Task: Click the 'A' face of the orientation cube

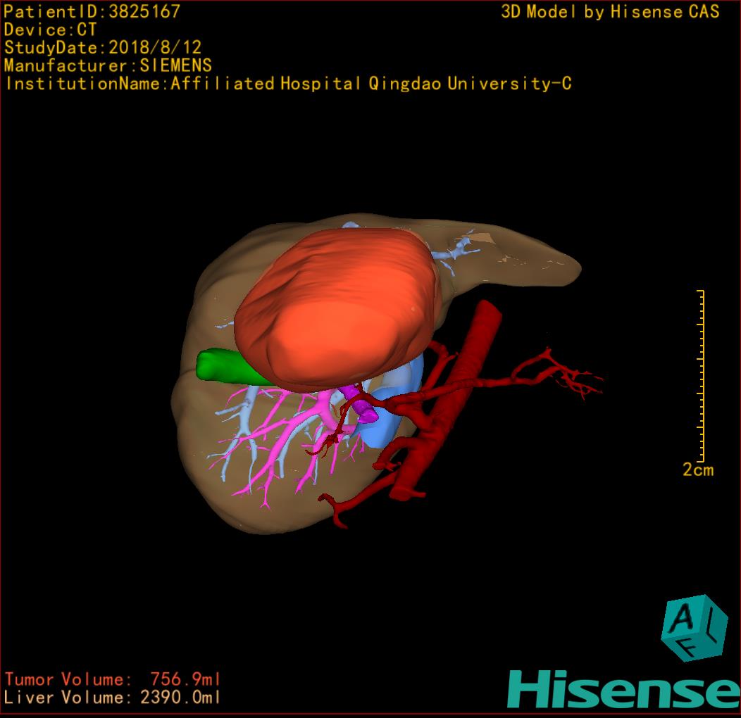Action: tap(683, 617)
